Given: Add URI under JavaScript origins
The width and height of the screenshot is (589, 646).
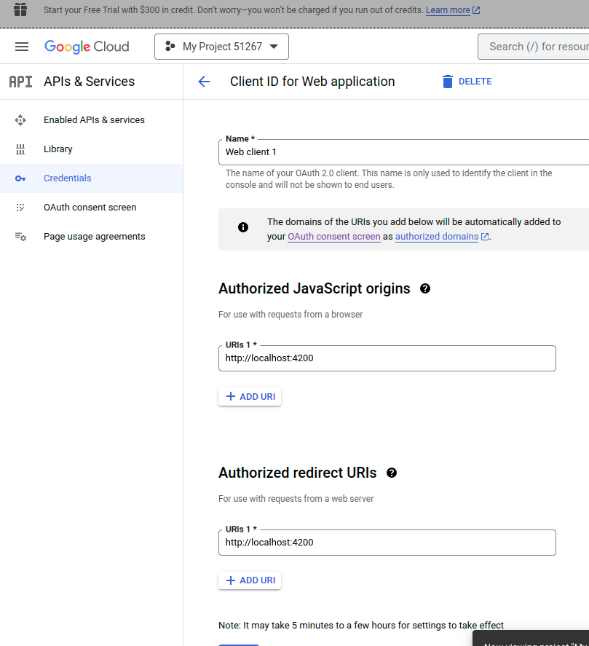Looking at the screenshot, I should click(250, 397).
